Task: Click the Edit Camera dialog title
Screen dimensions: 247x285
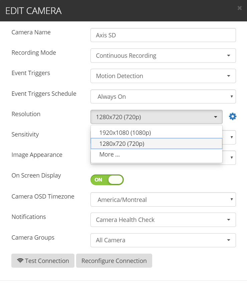Action: point(33,11)
